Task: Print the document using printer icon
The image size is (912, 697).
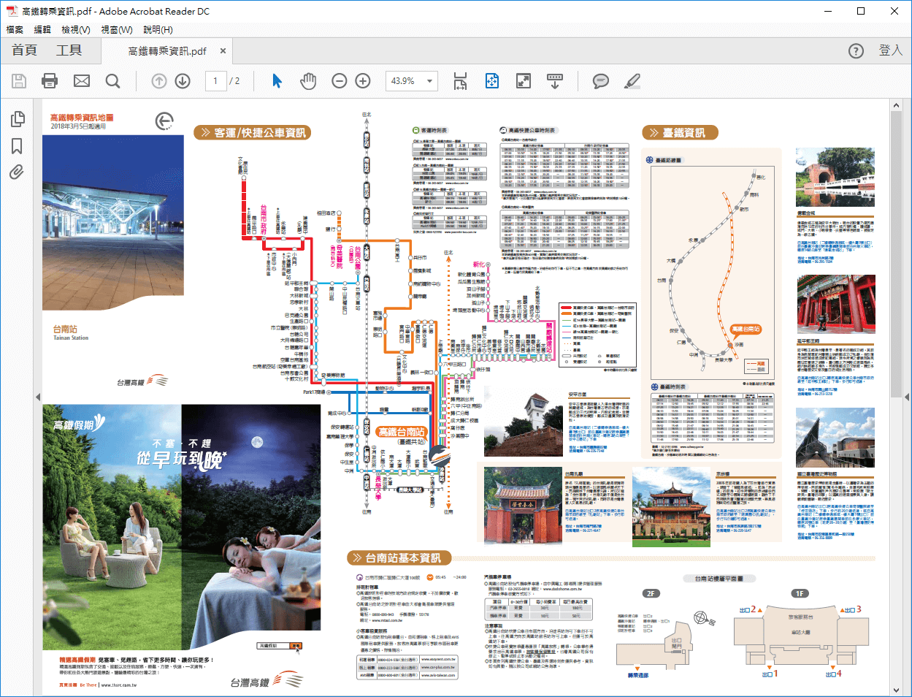Action: (x=50, y=81)
